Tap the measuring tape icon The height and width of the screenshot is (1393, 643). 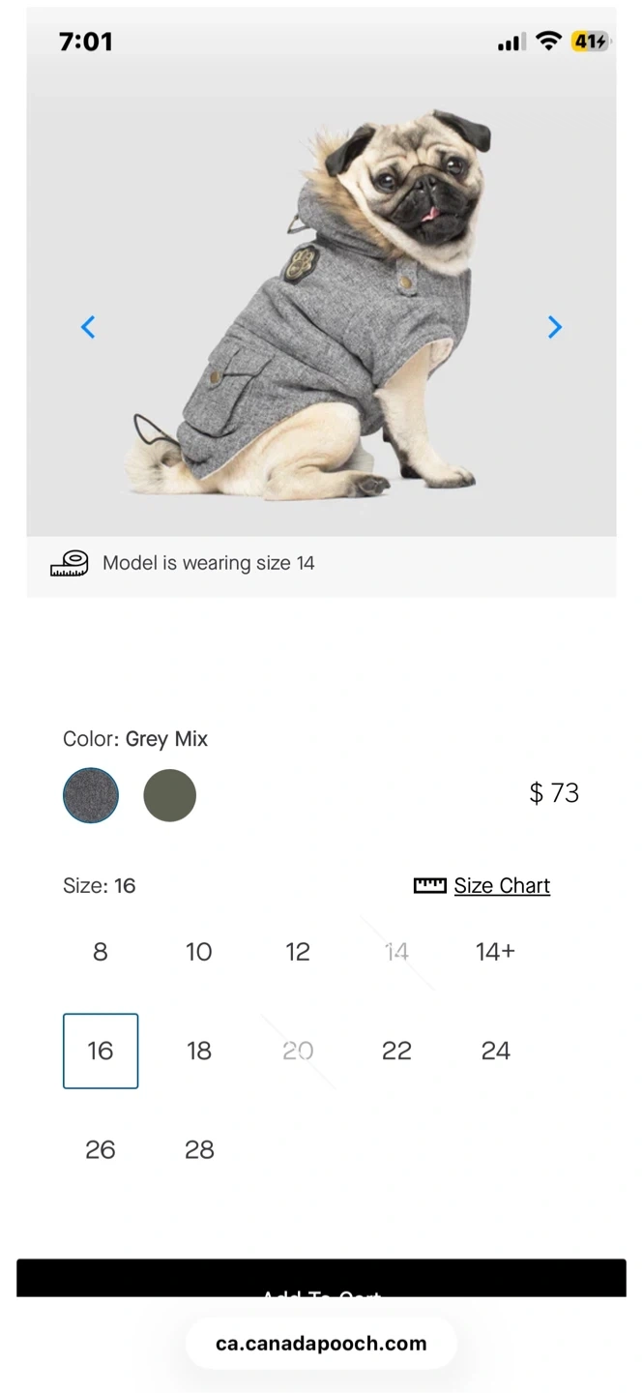(x=70, y=564)
